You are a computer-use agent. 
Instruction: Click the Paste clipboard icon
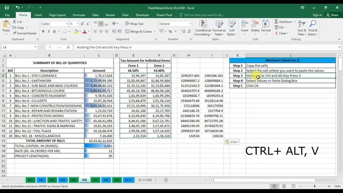pos(6,24)
